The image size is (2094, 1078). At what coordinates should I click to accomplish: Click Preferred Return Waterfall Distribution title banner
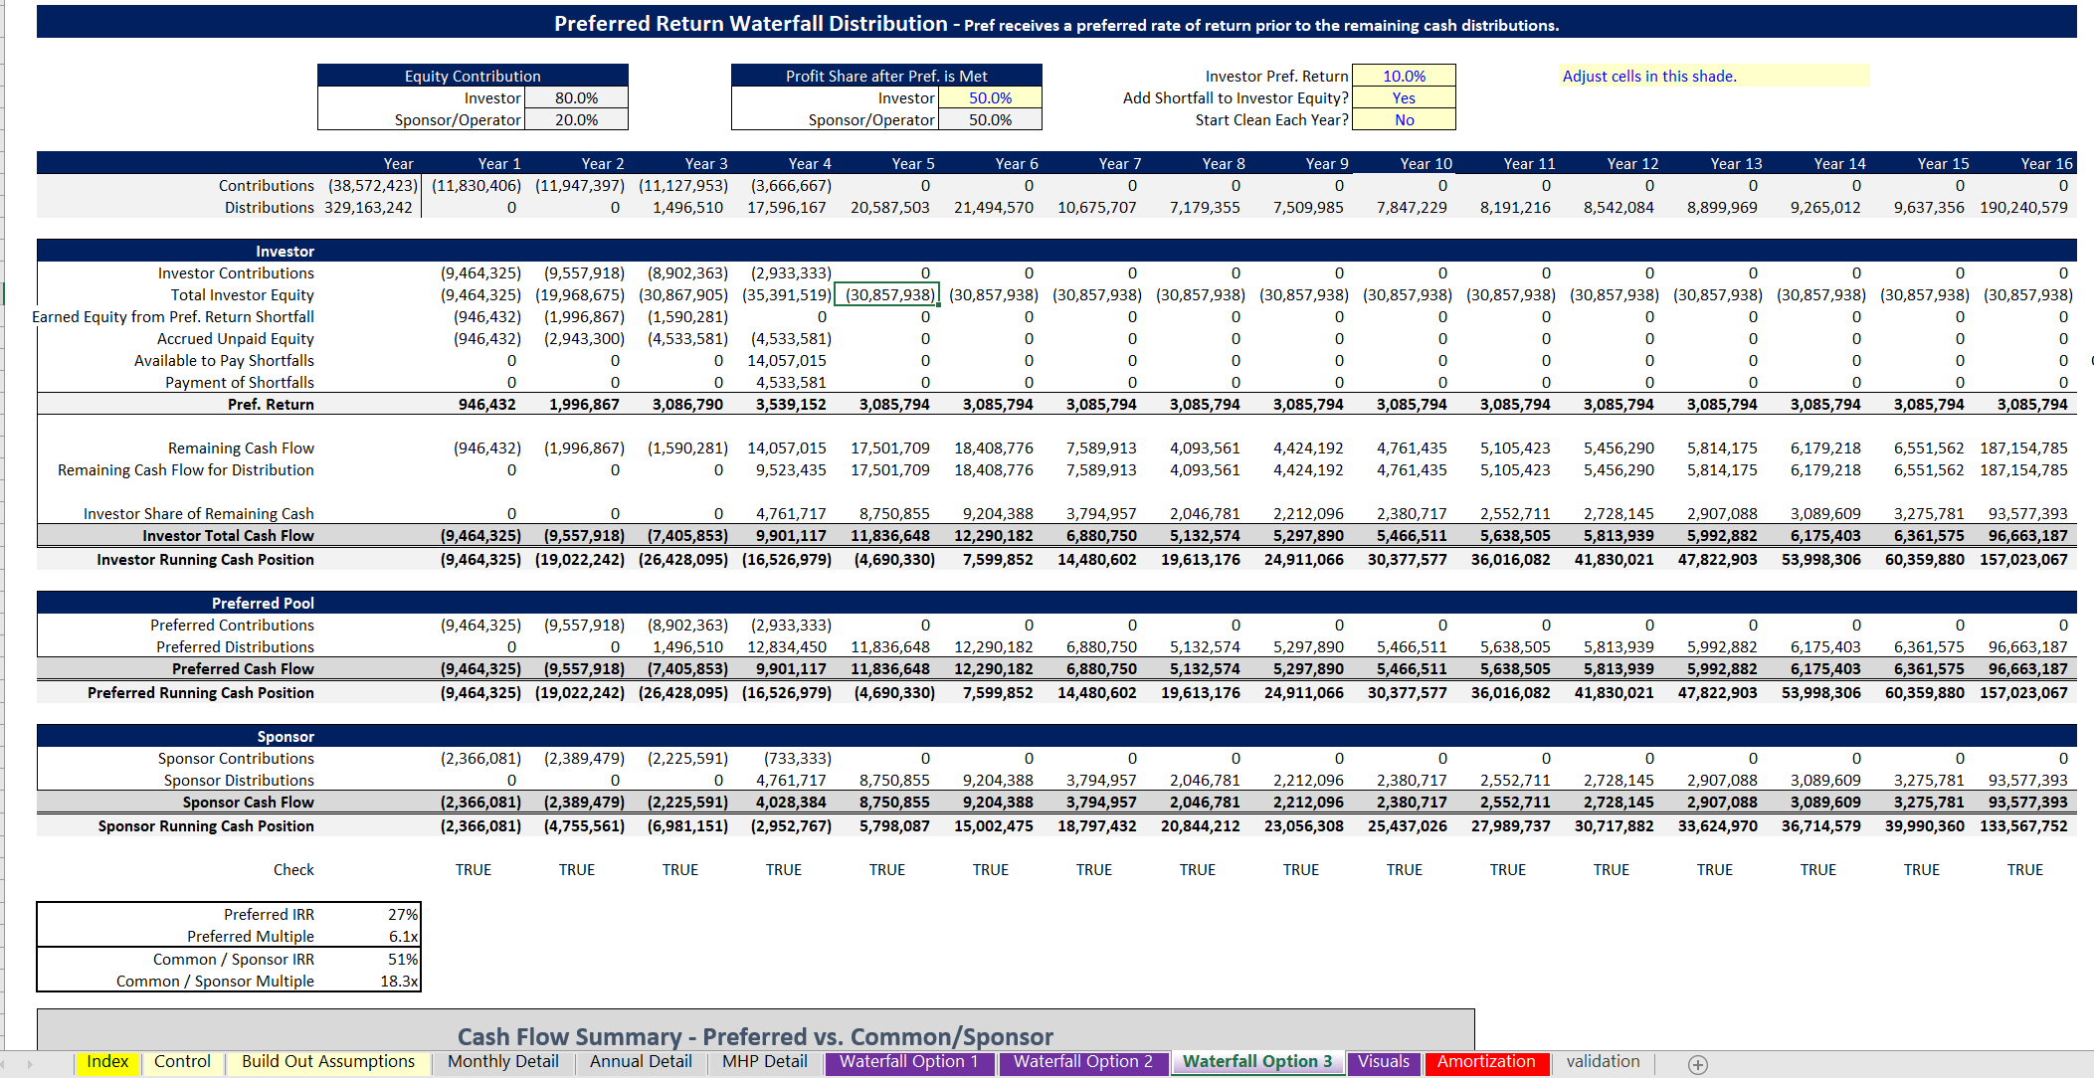point(1056,23)
